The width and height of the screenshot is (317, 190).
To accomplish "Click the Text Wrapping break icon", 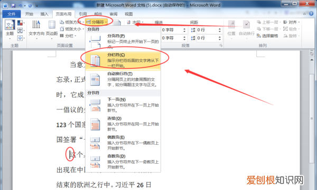I will coord(95,79).
